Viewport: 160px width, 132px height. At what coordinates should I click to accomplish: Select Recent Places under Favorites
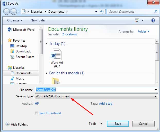coord(25,57)
